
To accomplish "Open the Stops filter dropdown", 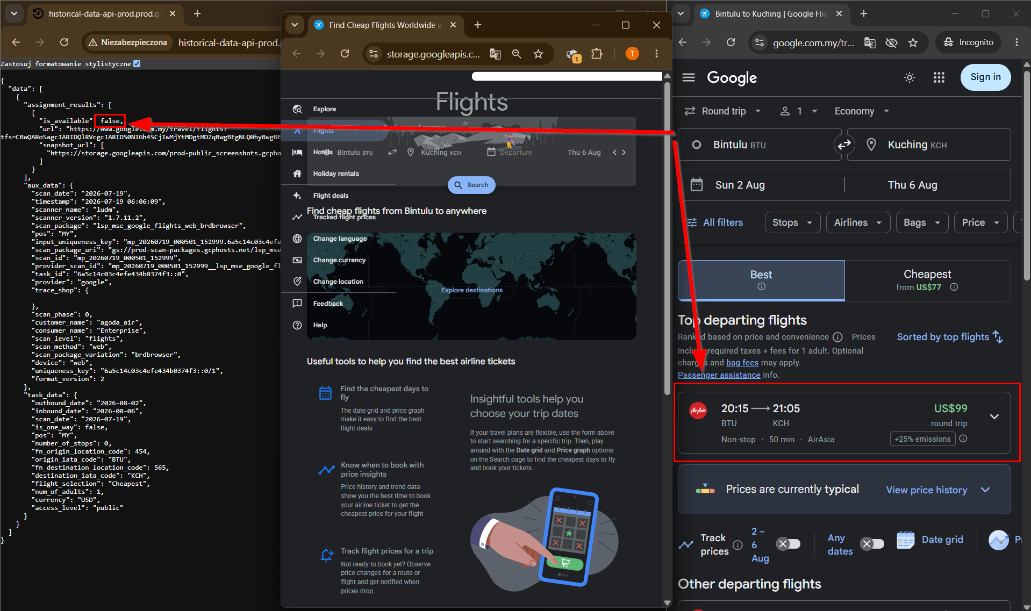I will (792, 222).
